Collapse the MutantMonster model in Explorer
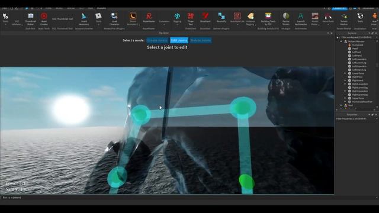379x213 pixels. point(341,41)
